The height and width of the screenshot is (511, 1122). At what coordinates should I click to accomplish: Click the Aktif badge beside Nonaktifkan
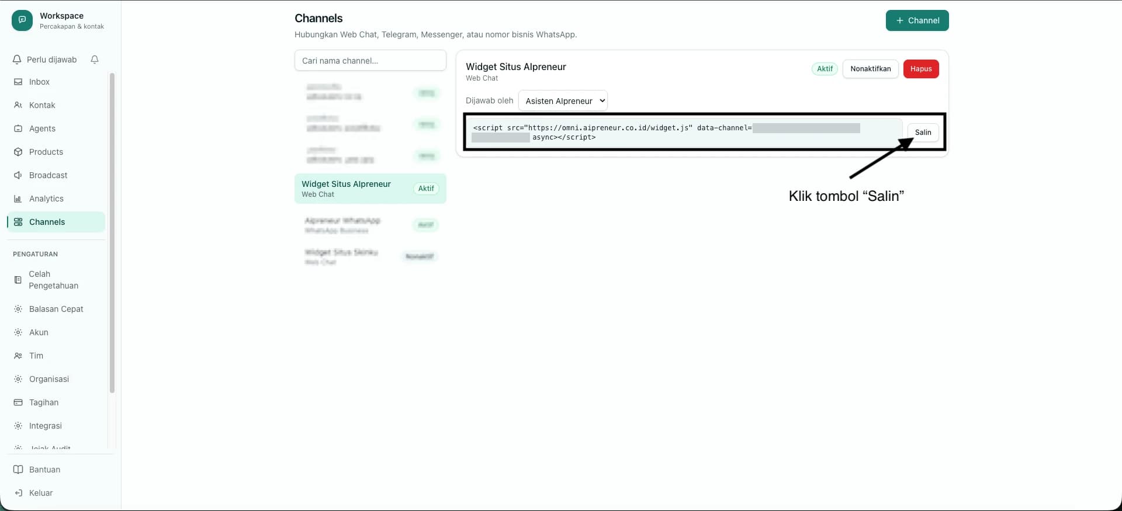tap(825, 69)
